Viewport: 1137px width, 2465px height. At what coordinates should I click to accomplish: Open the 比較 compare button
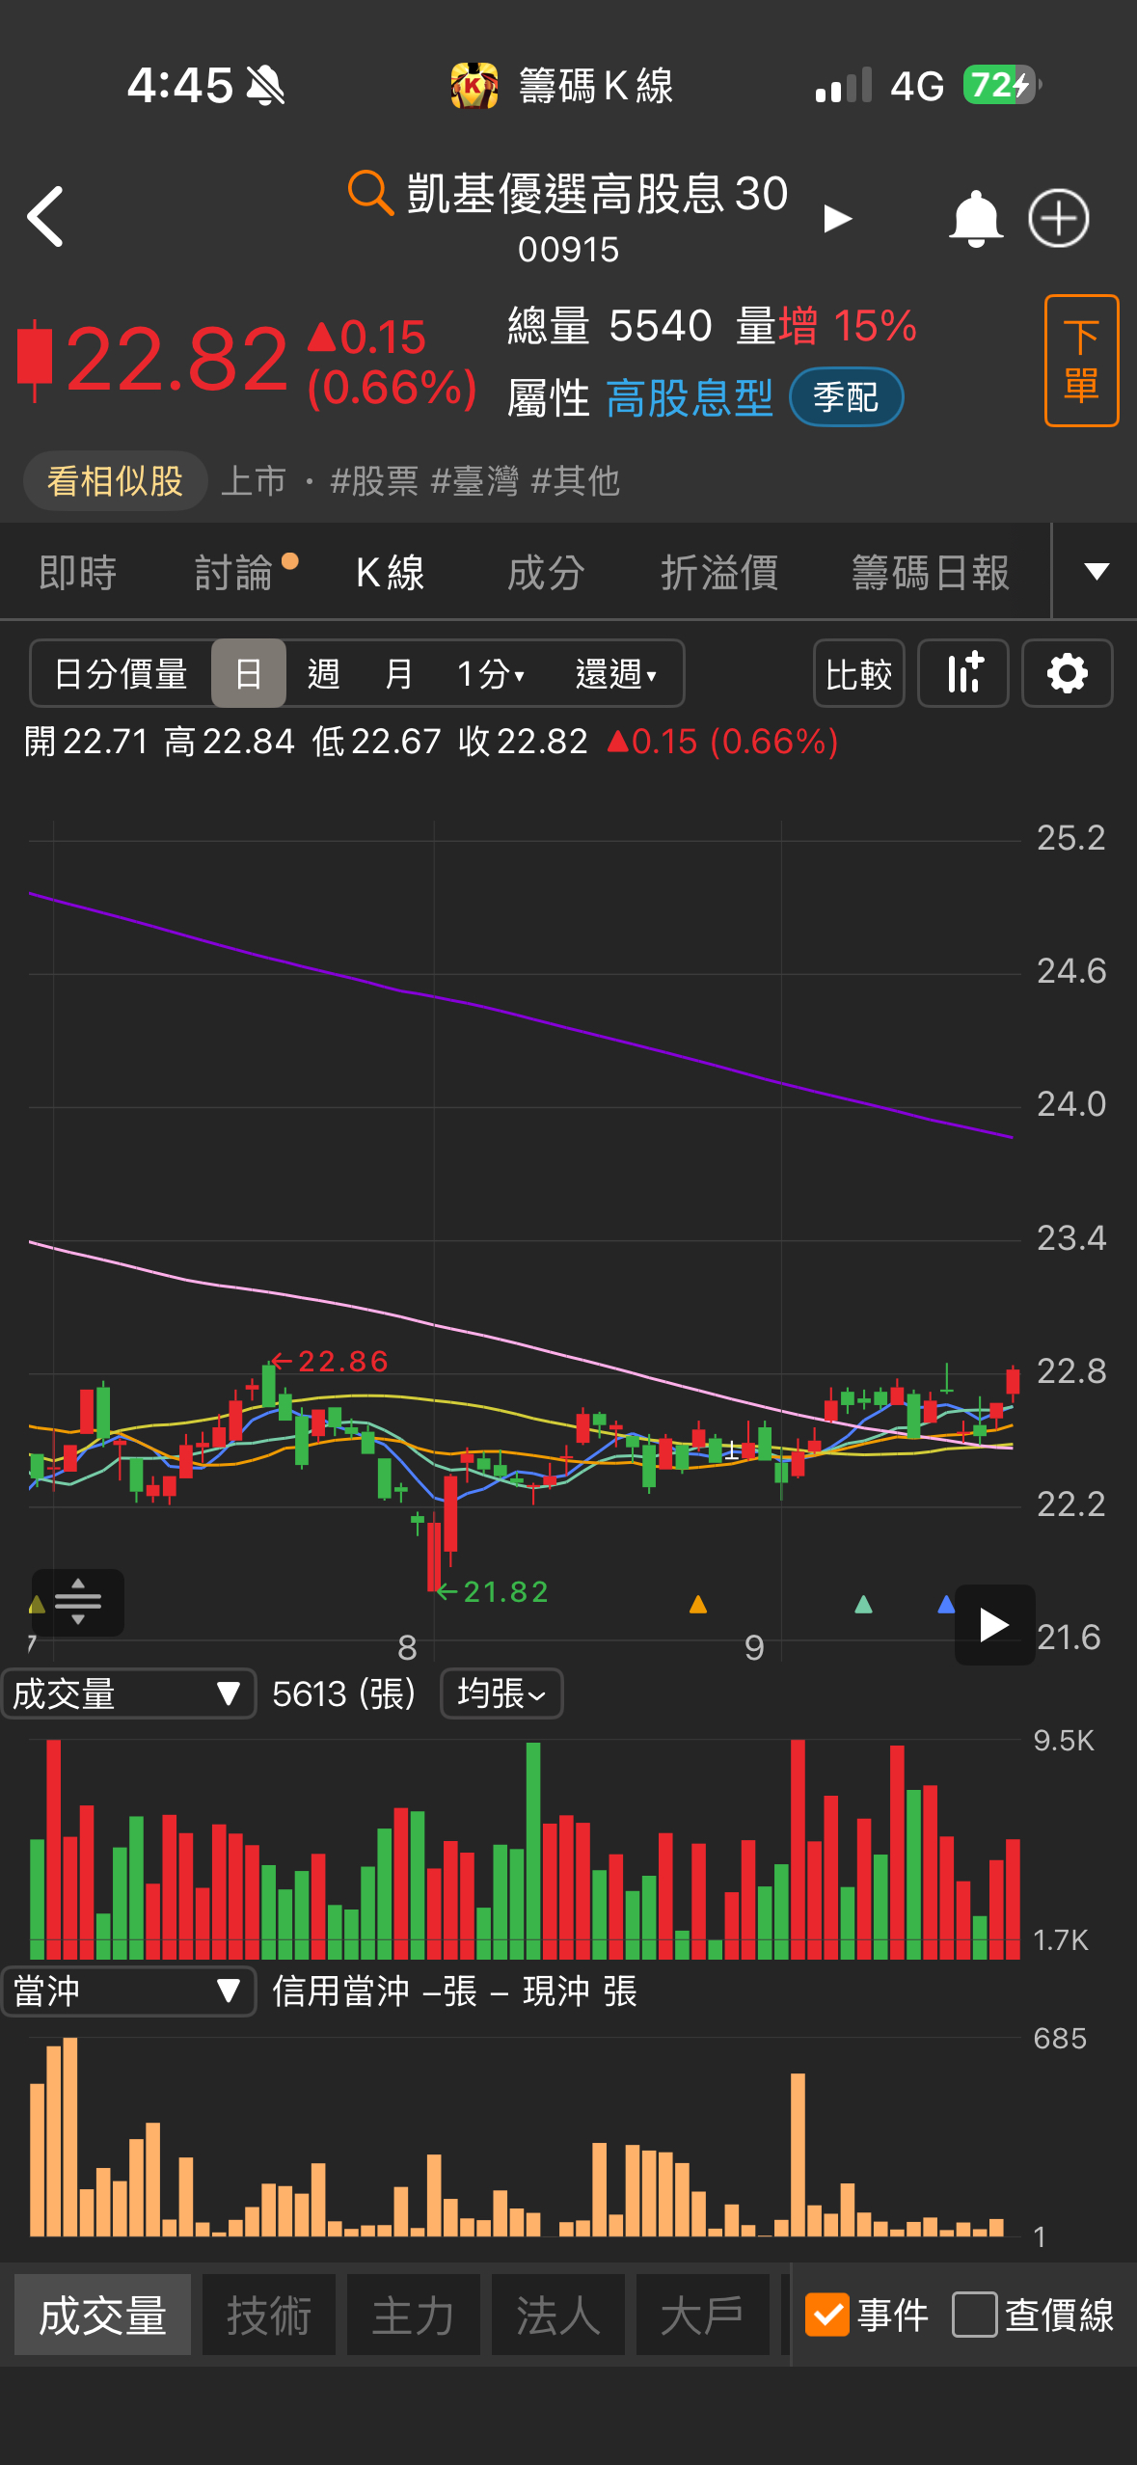click(x=858, y=673)
